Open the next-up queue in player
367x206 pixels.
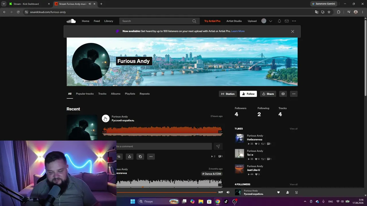coord(296,192)
